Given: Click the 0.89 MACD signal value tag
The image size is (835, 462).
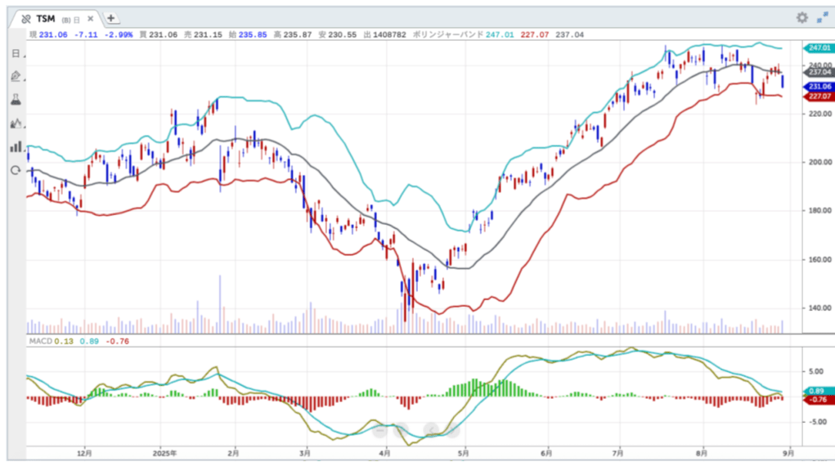Looking at the screenshot, I should 818,392.
